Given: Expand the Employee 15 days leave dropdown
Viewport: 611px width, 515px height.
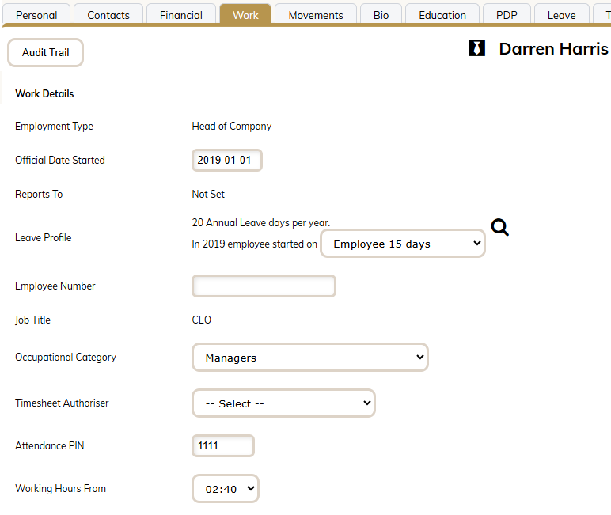Looking at the screenshot, I should [x=403, y=244].
